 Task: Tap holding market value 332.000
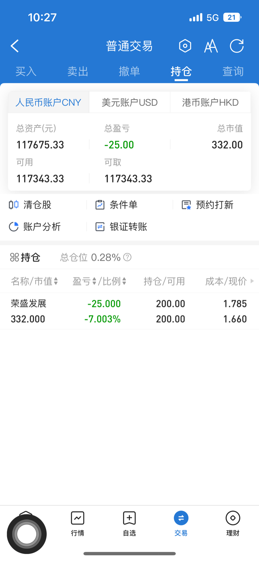(28, 319)
